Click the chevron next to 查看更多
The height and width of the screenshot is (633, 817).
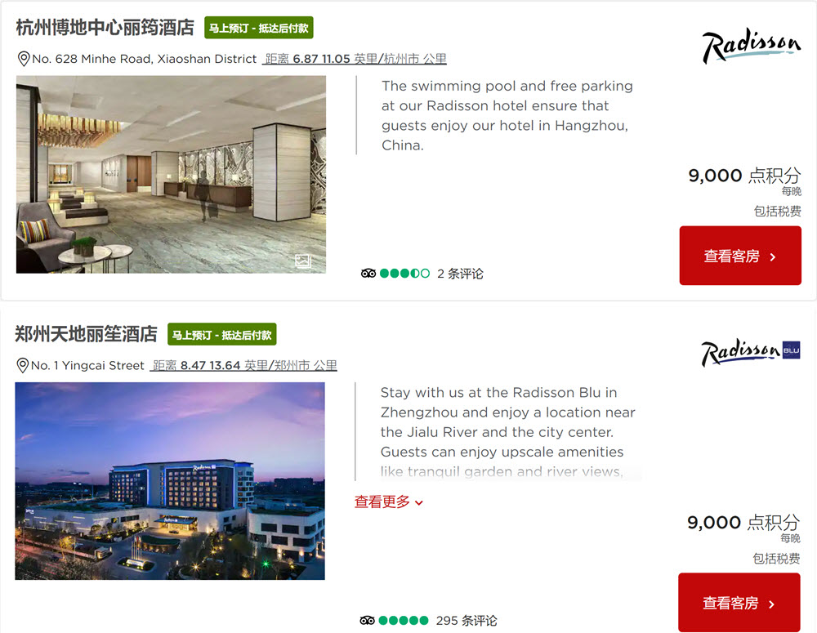point(419,503)
